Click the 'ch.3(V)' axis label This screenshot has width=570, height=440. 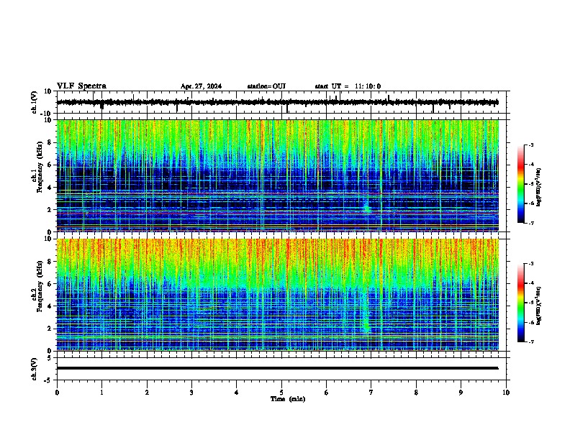pos(35,370)
